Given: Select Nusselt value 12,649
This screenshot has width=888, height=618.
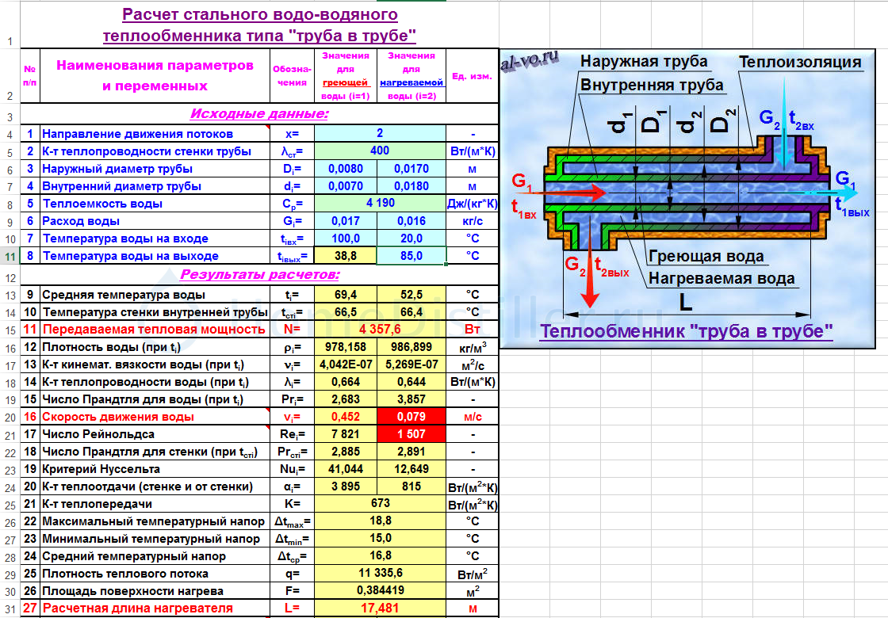Looking at the screenshot, I should 411,469.
